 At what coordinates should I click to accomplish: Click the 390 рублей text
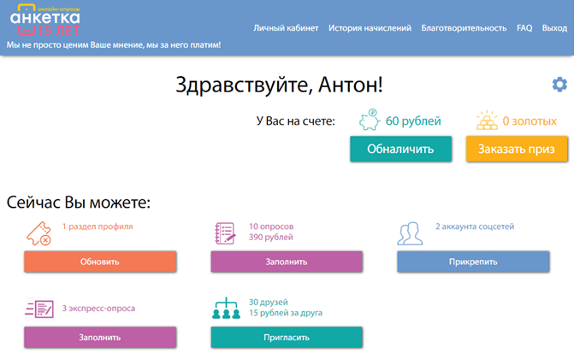pyautogui.click(x=271, y=237)
